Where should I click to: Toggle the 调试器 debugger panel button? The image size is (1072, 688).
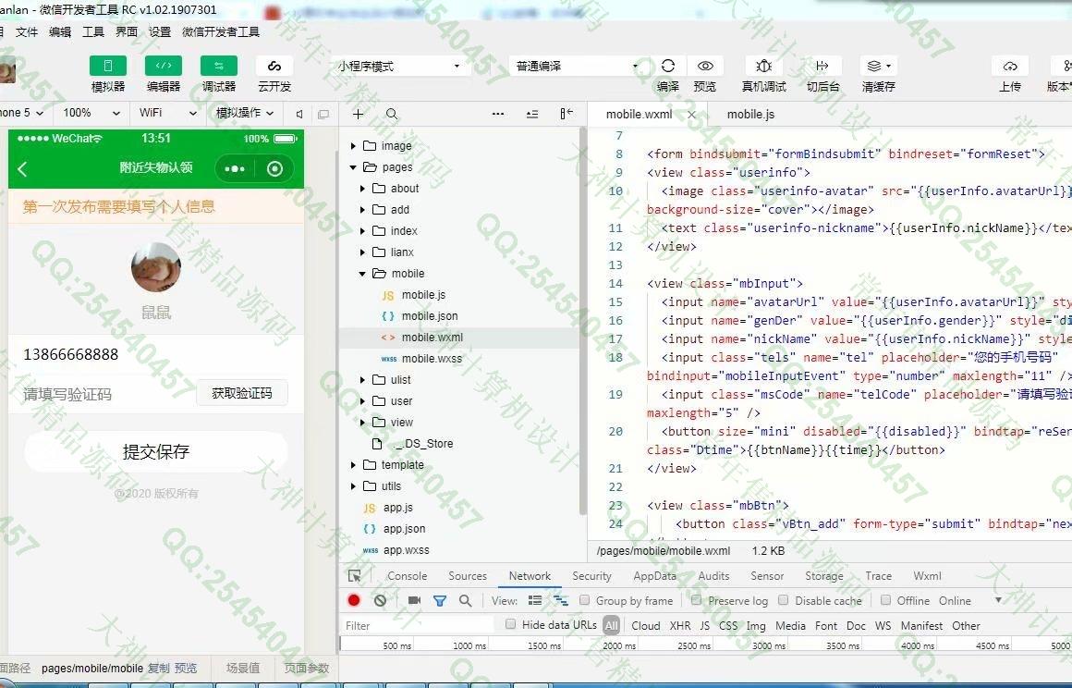(x=219, y=66)
